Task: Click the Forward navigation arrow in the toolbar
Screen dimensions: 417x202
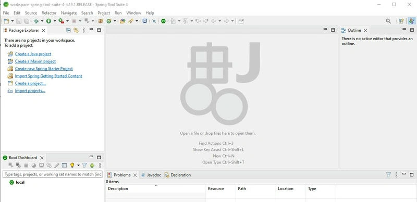Action: click(x=226, y=21)
